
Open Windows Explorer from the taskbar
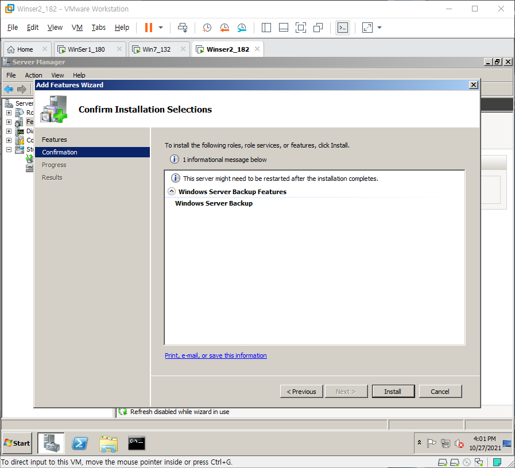(109, 443)
